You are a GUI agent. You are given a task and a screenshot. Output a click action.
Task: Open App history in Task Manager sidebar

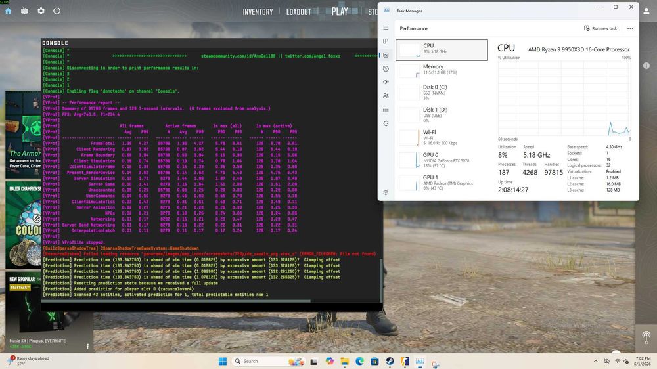click(x=386, y=69)
